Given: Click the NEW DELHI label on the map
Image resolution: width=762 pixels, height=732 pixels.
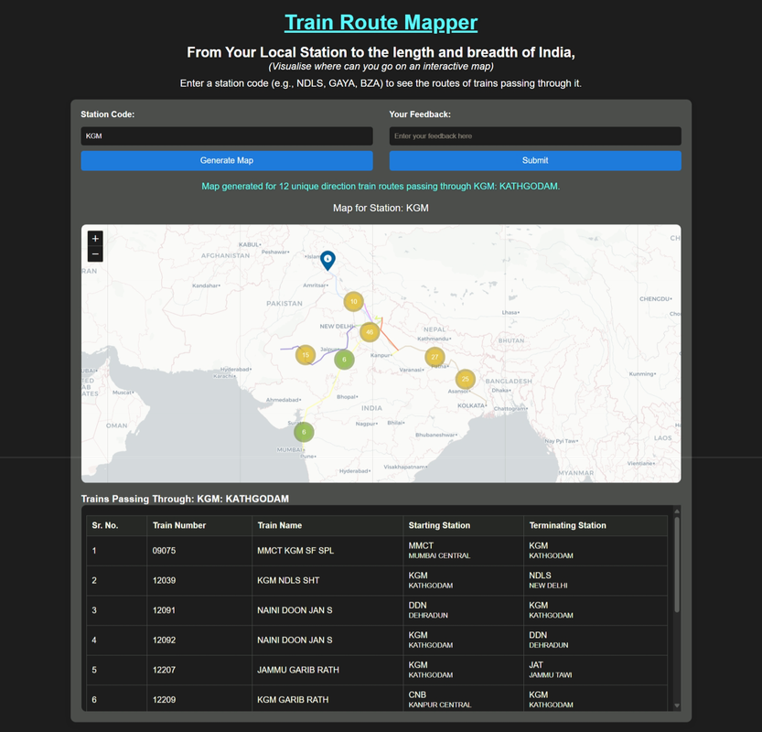Looking at the screenshot, I should 336,326.
